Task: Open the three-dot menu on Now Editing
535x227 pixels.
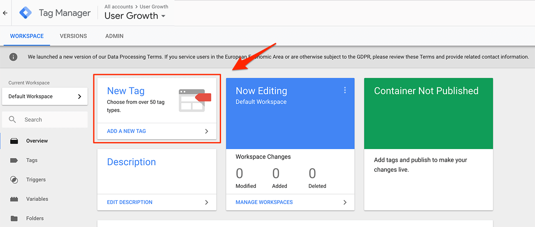Action: [345, 91]
